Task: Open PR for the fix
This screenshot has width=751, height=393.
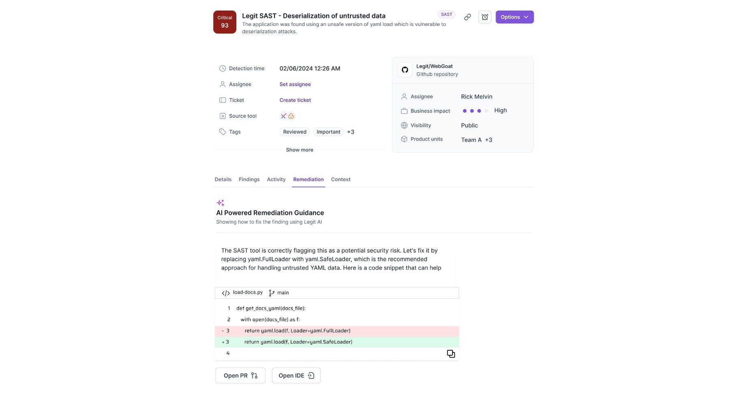Action: (x=240, y=375)
